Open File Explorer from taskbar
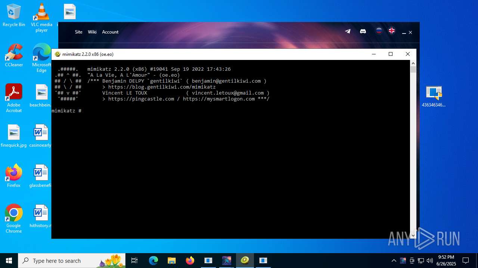 point(172,261)
